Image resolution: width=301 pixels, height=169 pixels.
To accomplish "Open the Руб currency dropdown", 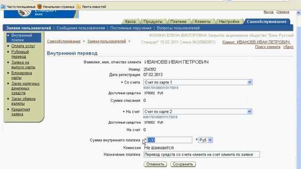I will pos(206,140).
